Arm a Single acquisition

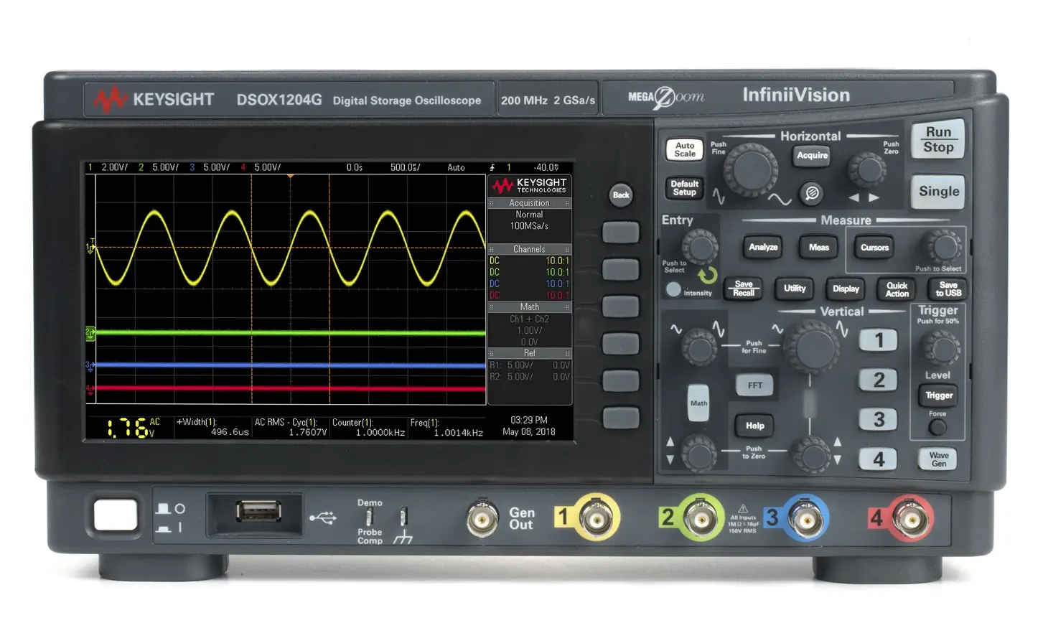click(x=938, y=191)
